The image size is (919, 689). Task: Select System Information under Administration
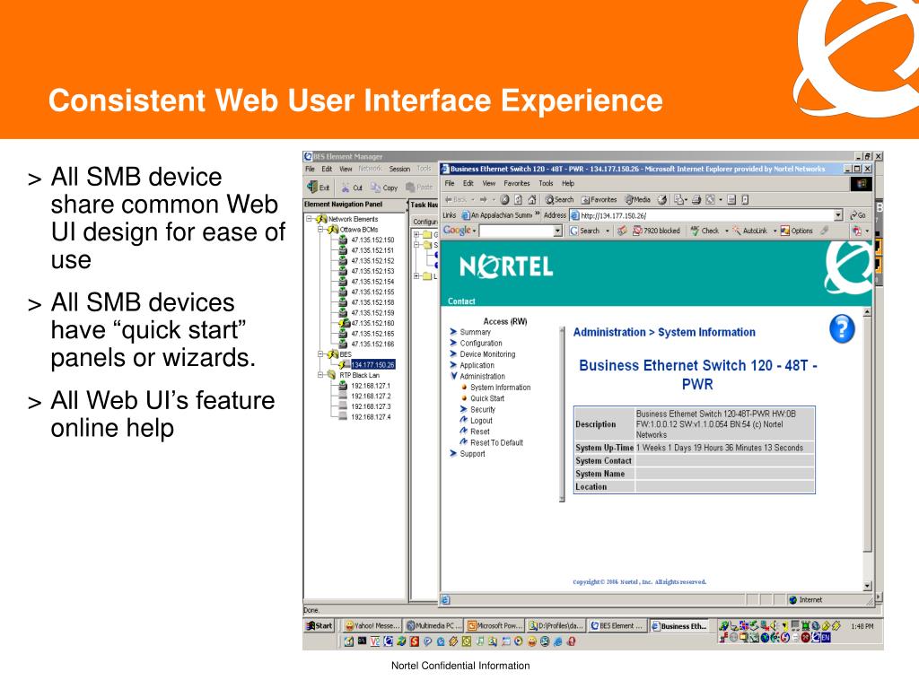[x=500, y=388]
